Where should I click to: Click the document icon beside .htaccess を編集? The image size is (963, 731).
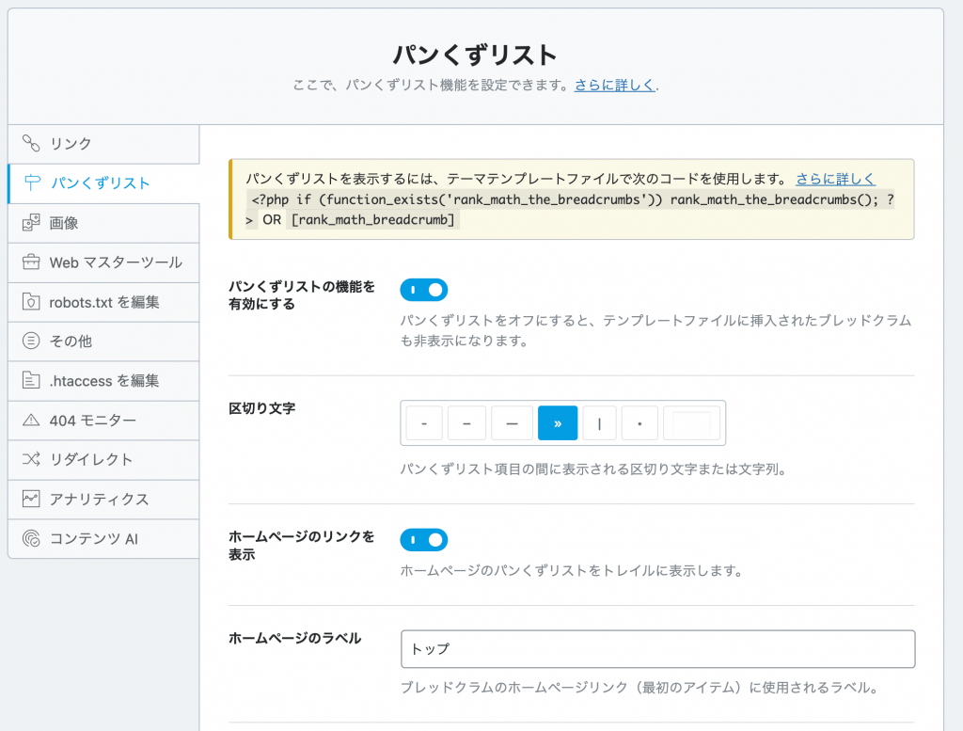coord(31,380)
